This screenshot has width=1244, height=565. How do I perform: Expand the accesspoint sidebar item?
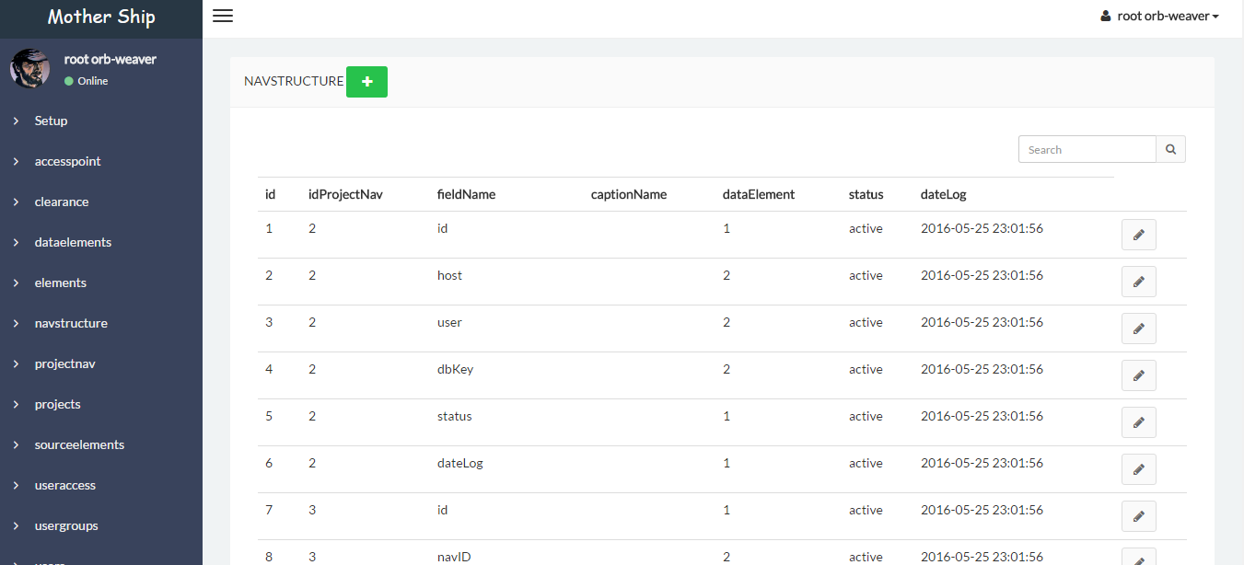coord(67,161)
